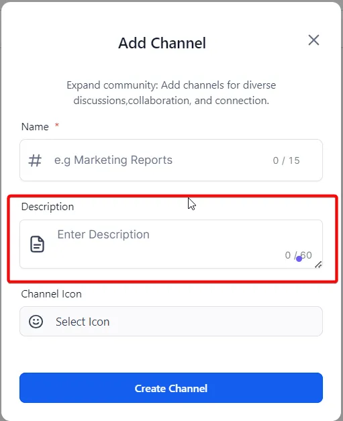This screenshot has height=421, width=343.
Task: Click the Description field label
Action: pos(48,207)
